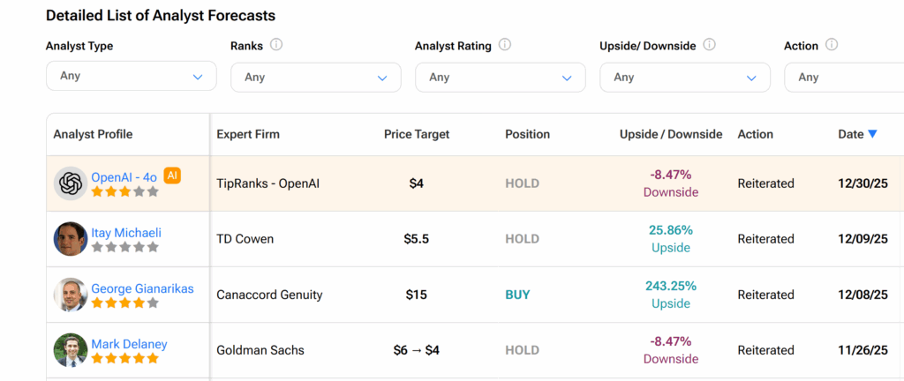
Task: Open the OpenAI - 4o analyst profile
Action: click(x=124, y=176)
